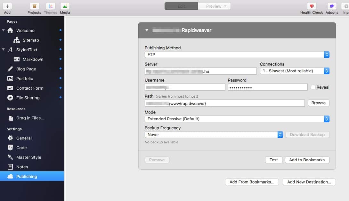The width and height of the screenshot is (349, 201).
Task: Select the Portfolio picture icon
Action: tap(10, 78)
